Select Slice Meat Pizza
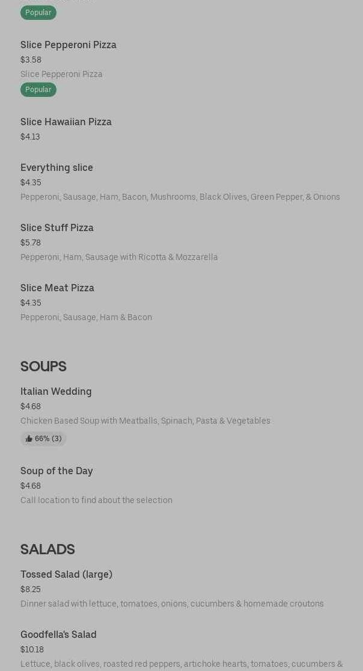The image size is (363, 671). (x=57, y=288)
